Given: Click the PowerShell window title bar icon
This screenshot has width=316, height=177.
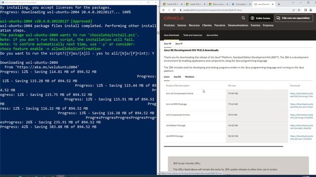Looking at the screenshot, I should point(2,2).
